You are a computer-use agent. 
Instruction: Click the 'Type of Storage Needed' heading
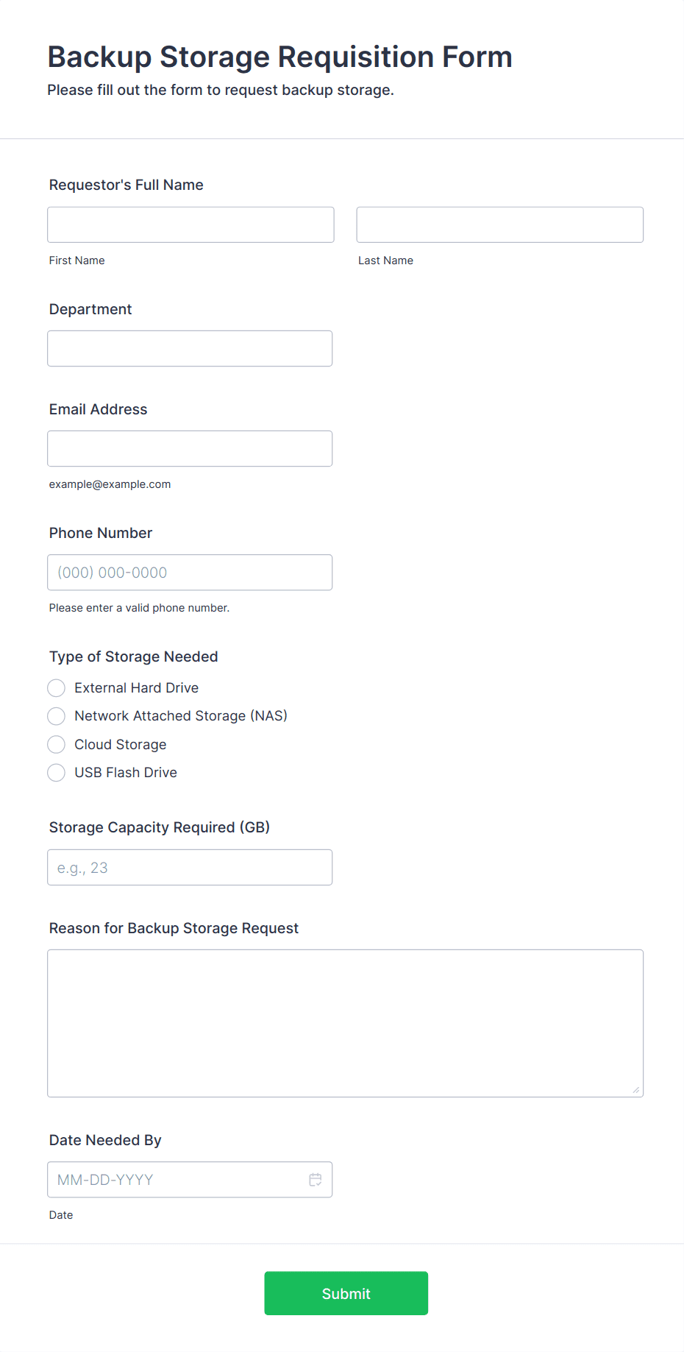coord(133,656)
